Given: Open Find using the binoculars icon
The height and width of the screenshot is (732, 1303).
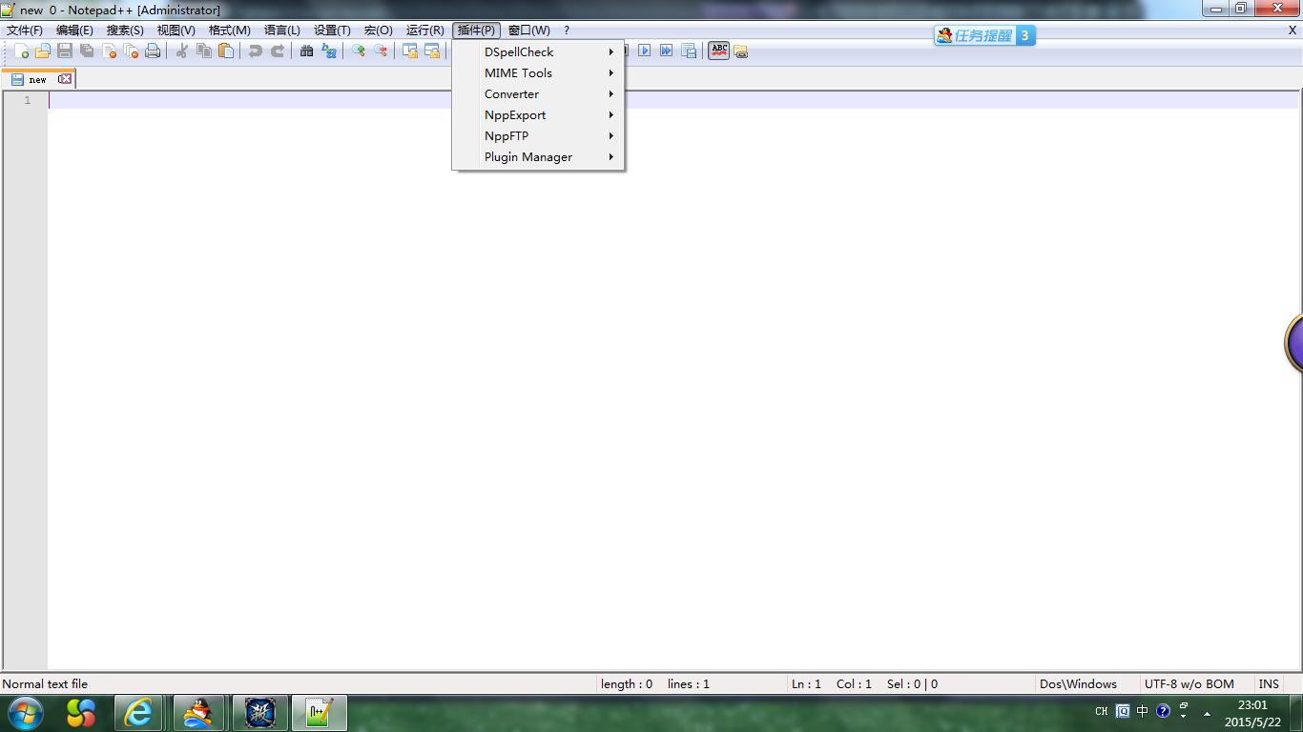Looking at the screenshot, I should pyautogui.click(x=306, y=51).
